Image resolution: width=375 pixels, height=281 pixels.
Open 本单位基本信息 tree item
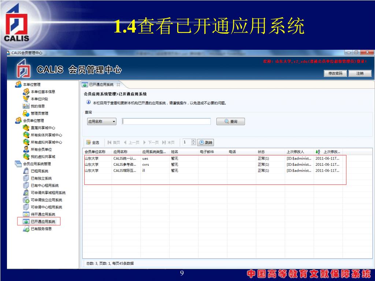[x=43, y=92]
